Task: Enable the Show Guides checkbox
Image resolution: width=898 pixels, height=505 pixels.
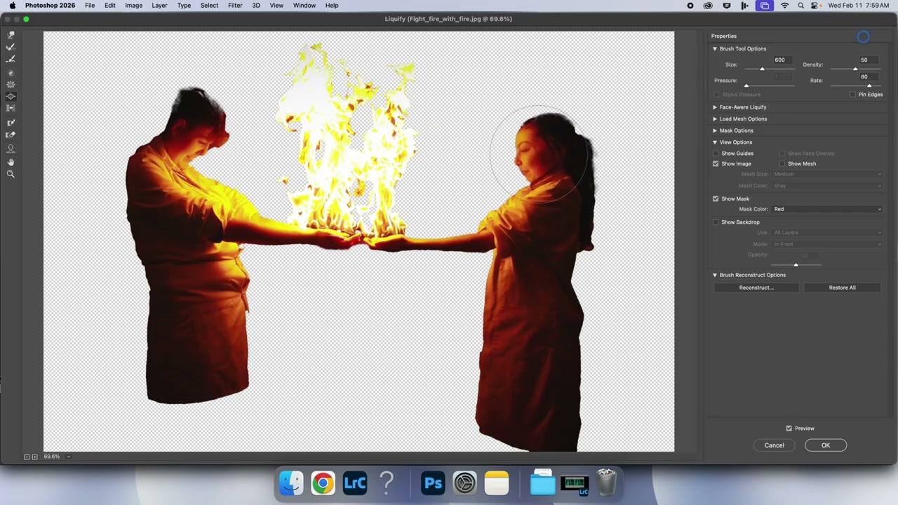Action: pos(716,154)
